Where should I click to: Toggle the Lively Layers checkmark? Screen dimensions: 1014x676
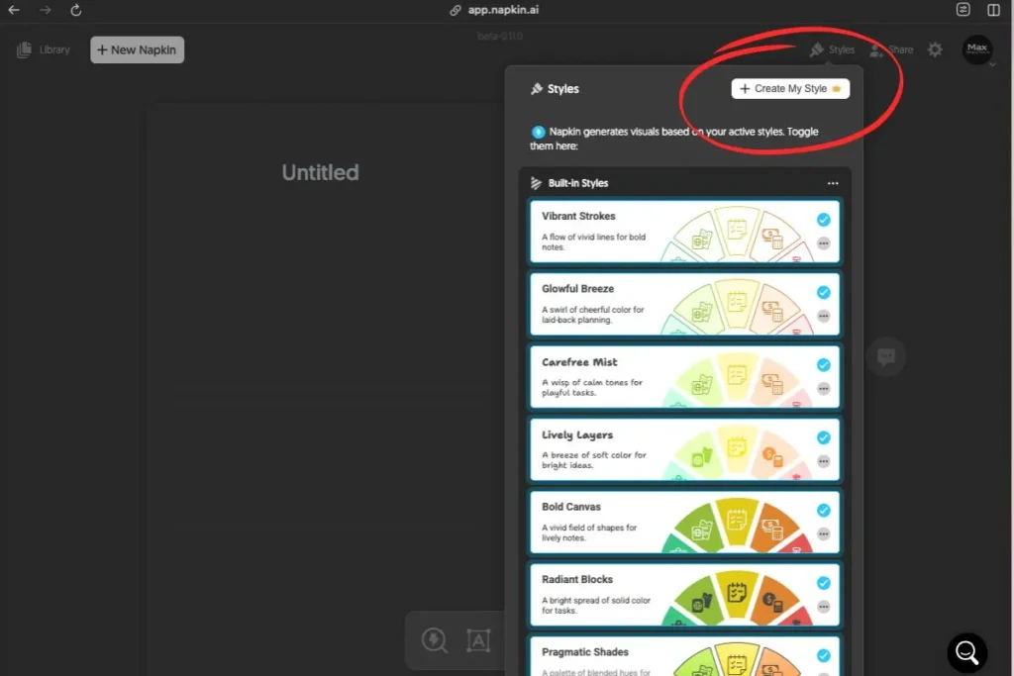823,437
